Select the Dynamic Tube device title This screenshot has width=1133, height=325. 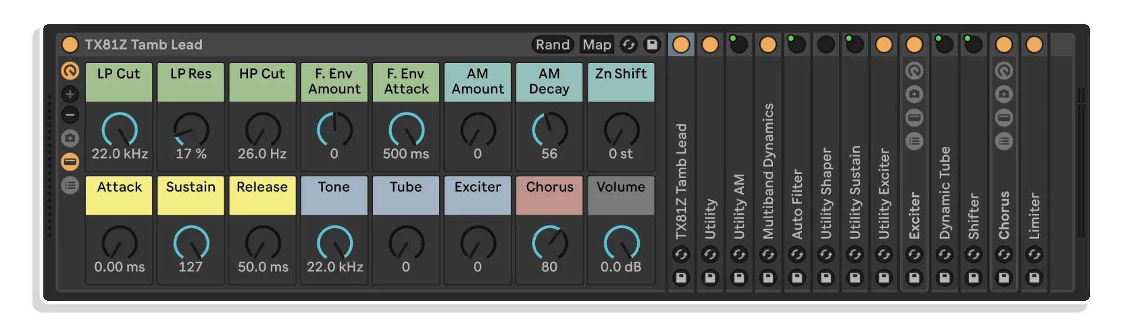pyautogui.click(x=944, y=192)
